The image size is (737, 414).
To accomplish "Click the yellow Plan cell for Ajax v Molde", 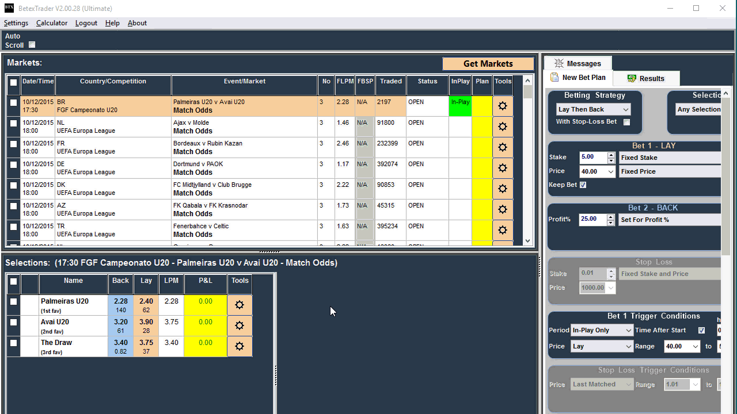I will pyautogui.click(x=482, y=126).
